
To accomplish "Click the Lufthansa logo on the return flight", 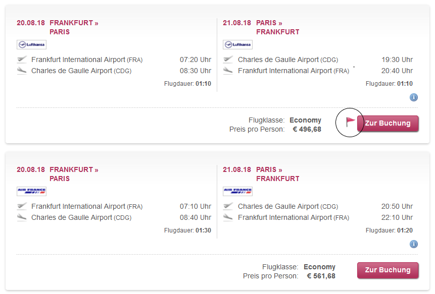I will pyautogui.click(x=237, y=45).
